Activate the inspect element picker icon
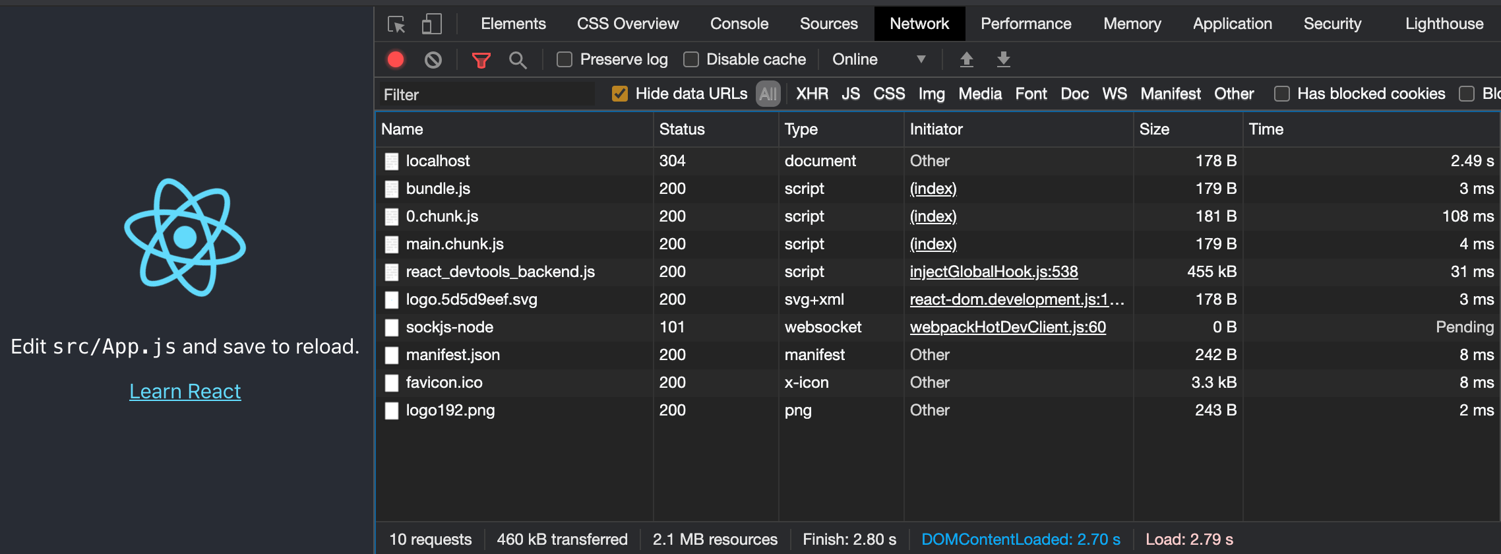The image size is (1501, 554). [x=396, y=24]
